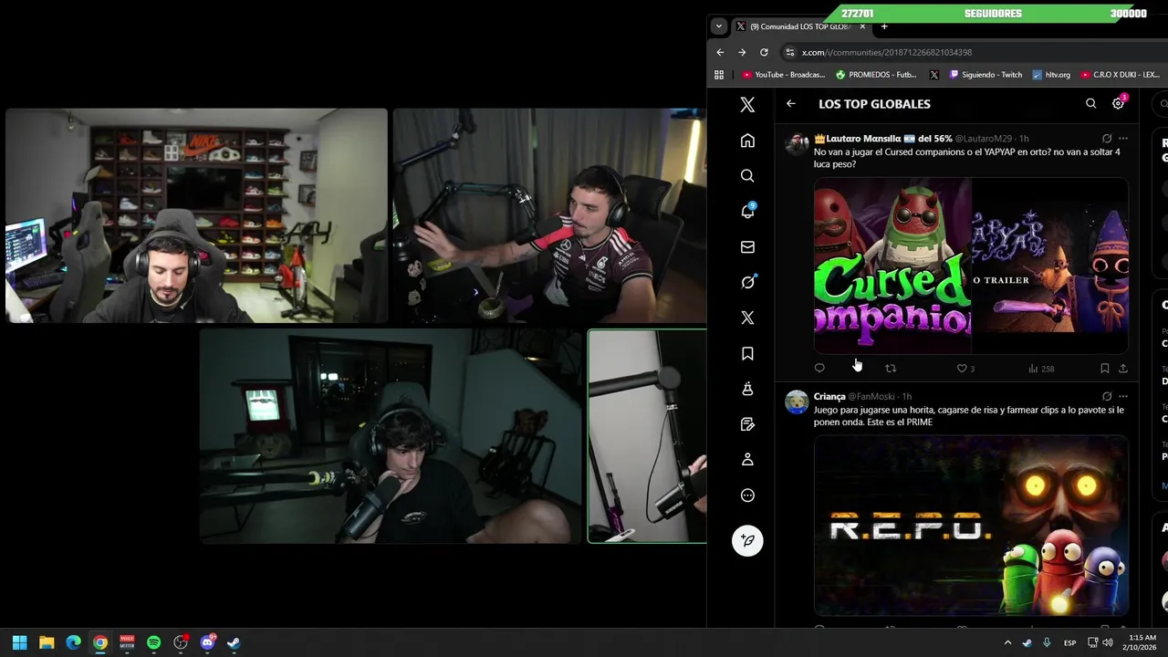
Task: Open More options circle in X sidebar
Action: 747,495
